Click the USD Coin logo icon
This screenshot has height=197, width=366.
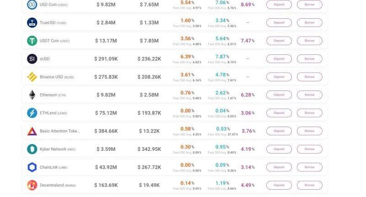click(32, 5)
